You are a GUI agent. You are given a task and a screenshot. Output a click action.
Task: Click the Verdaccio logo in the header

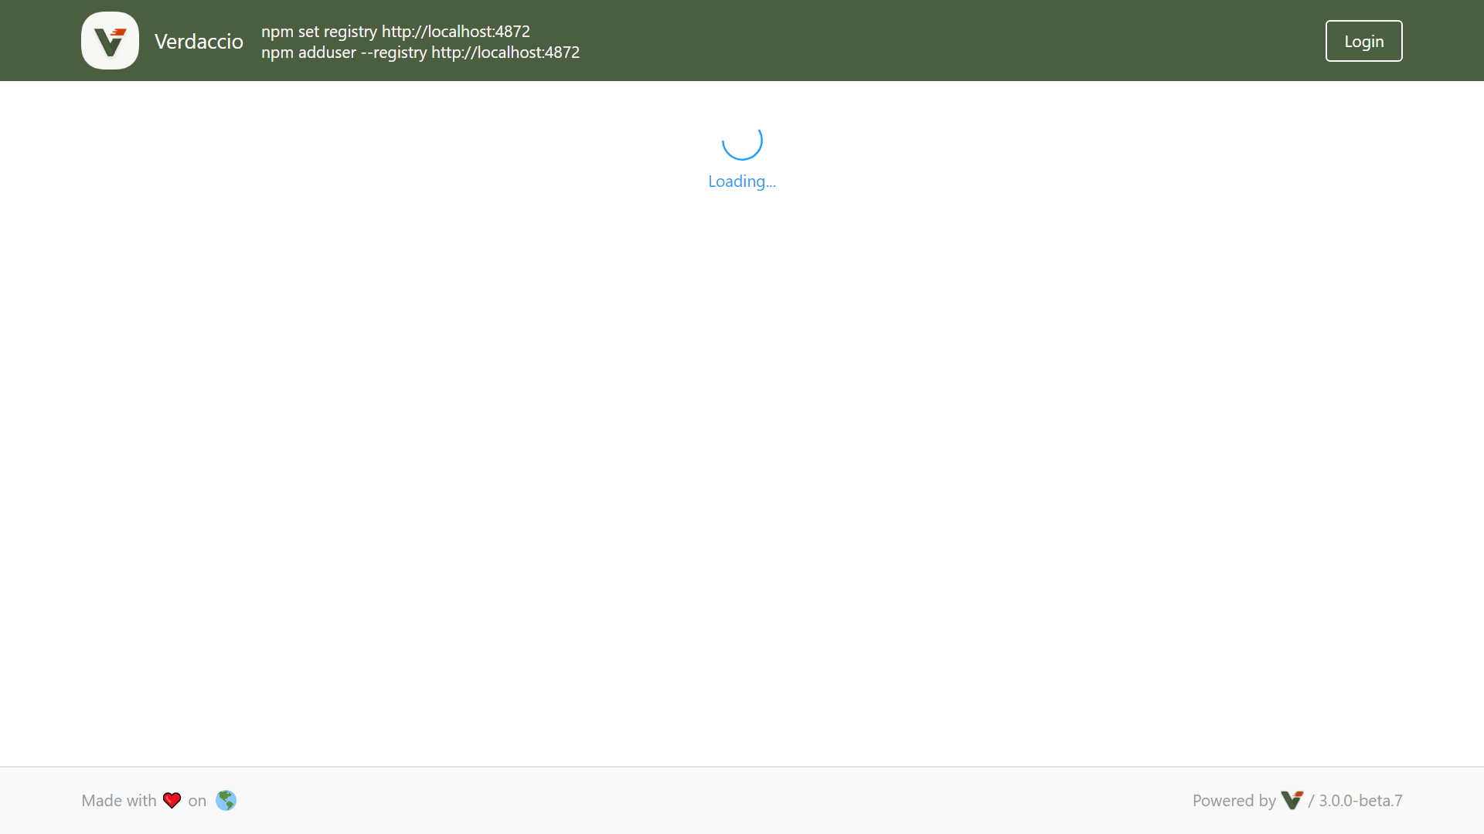[x=110, y=40]
